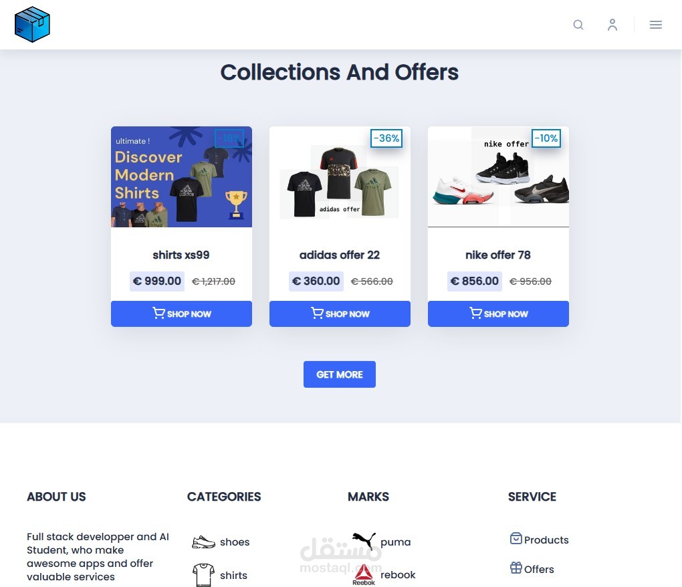Click the shirts t-shirt icon
The height and width of the screenshot is (587, 682).
click(203, 575)
